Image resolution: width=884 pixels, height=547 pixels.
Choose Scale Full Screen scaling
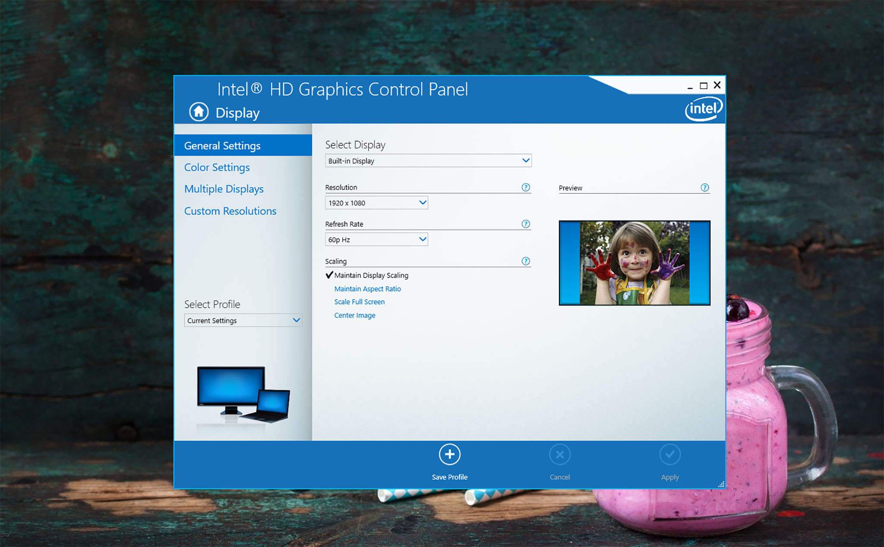pyautogui.click(x=359, y=302)
